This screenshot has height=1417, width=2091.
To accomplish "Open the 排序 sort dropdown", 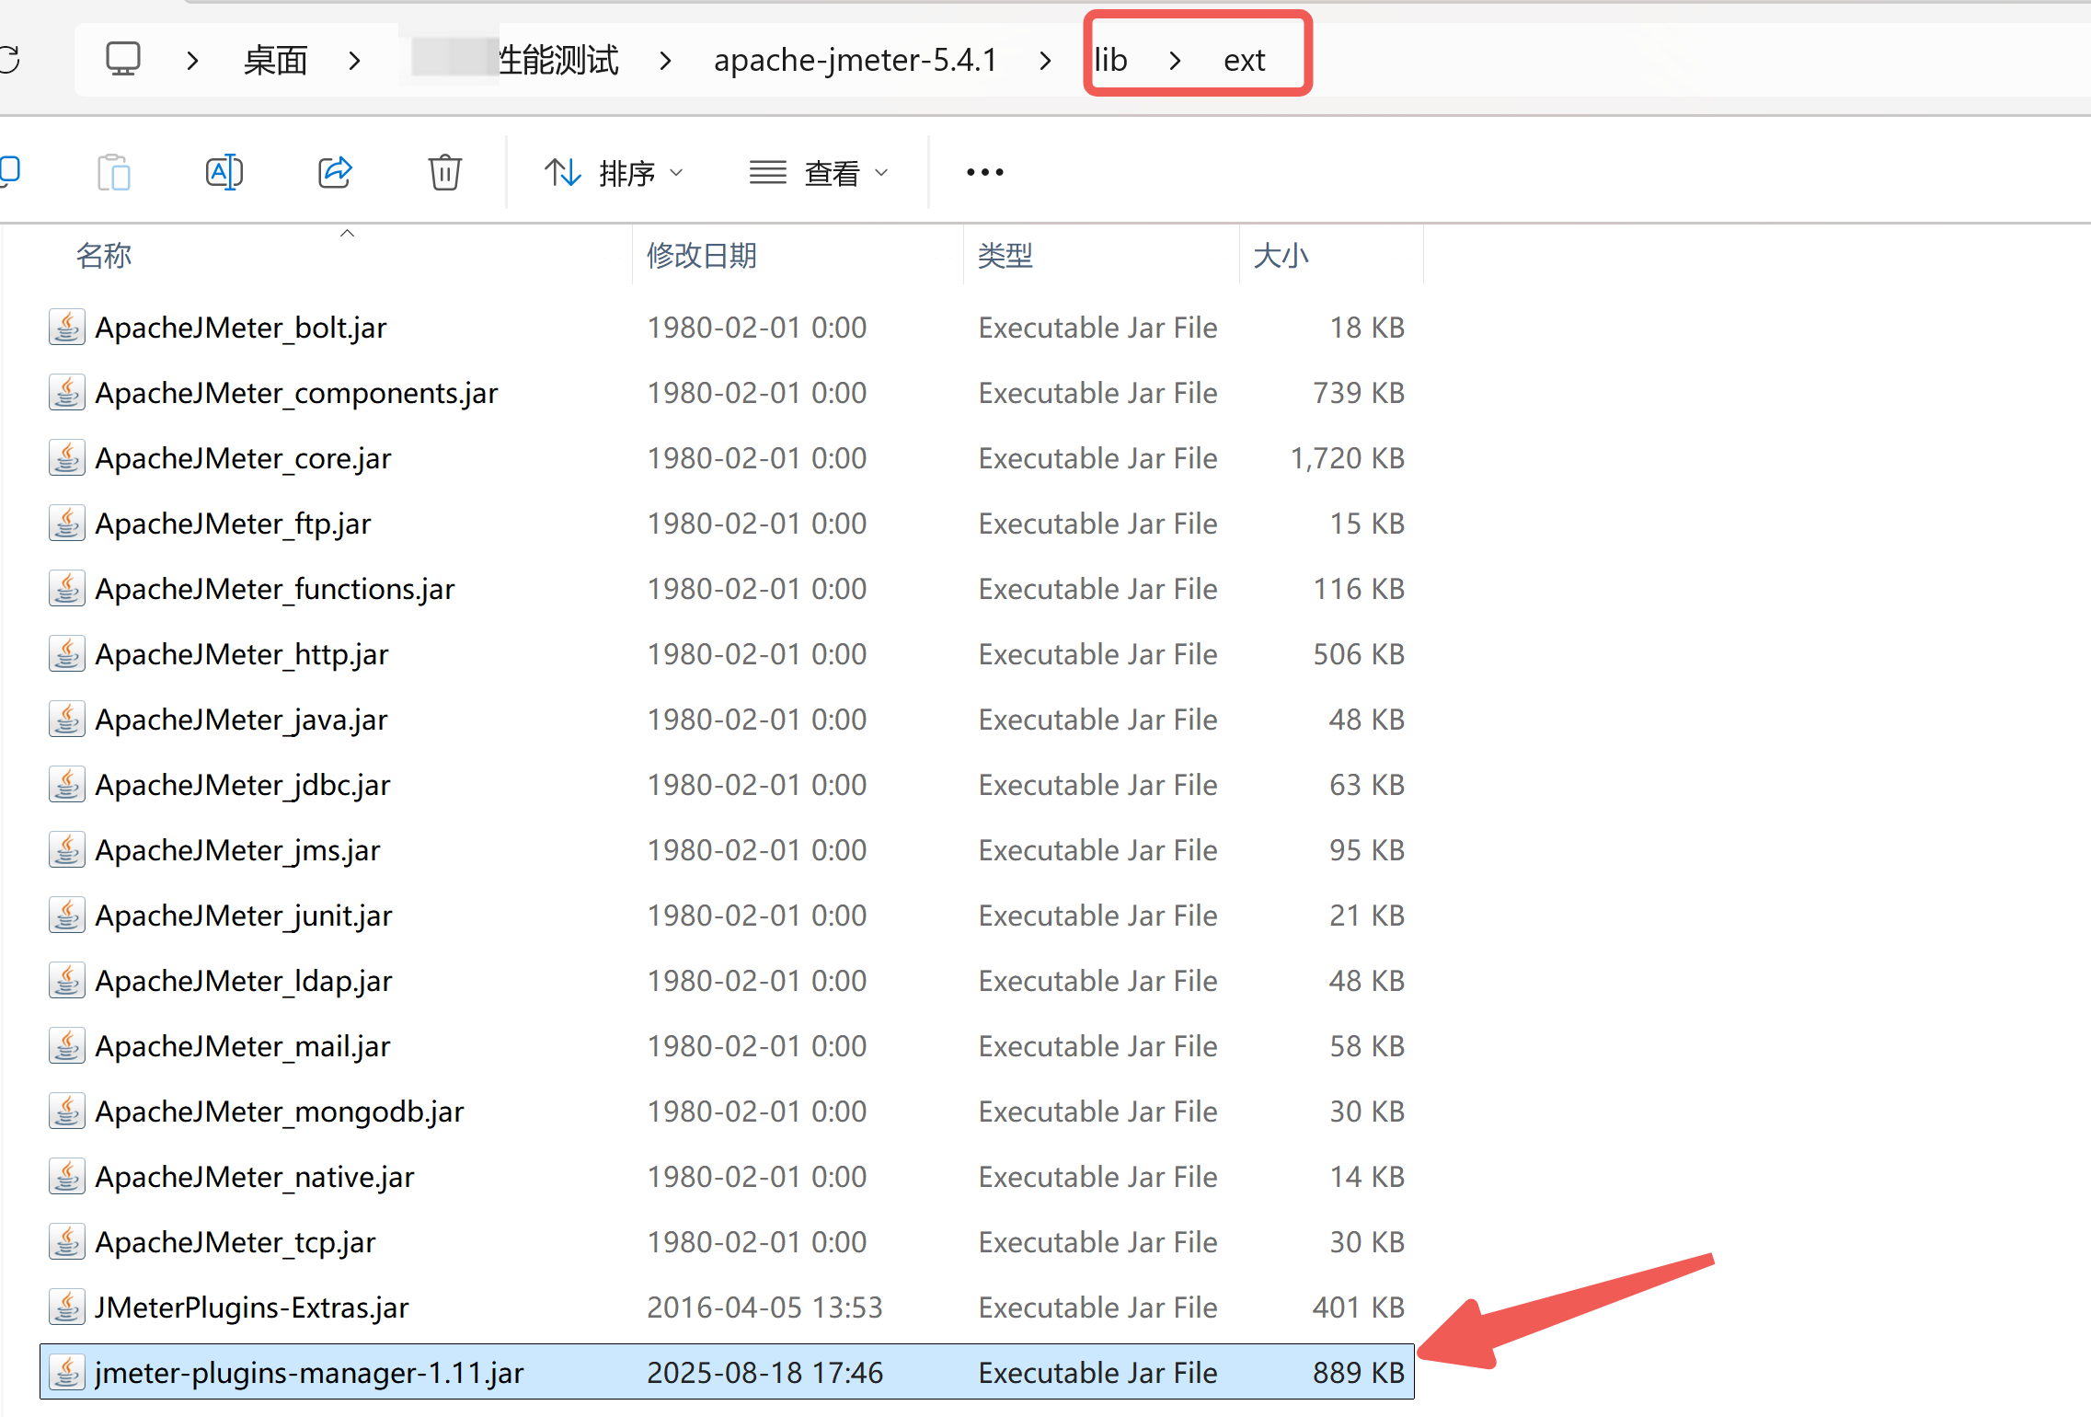I will [x=614, y=172].
